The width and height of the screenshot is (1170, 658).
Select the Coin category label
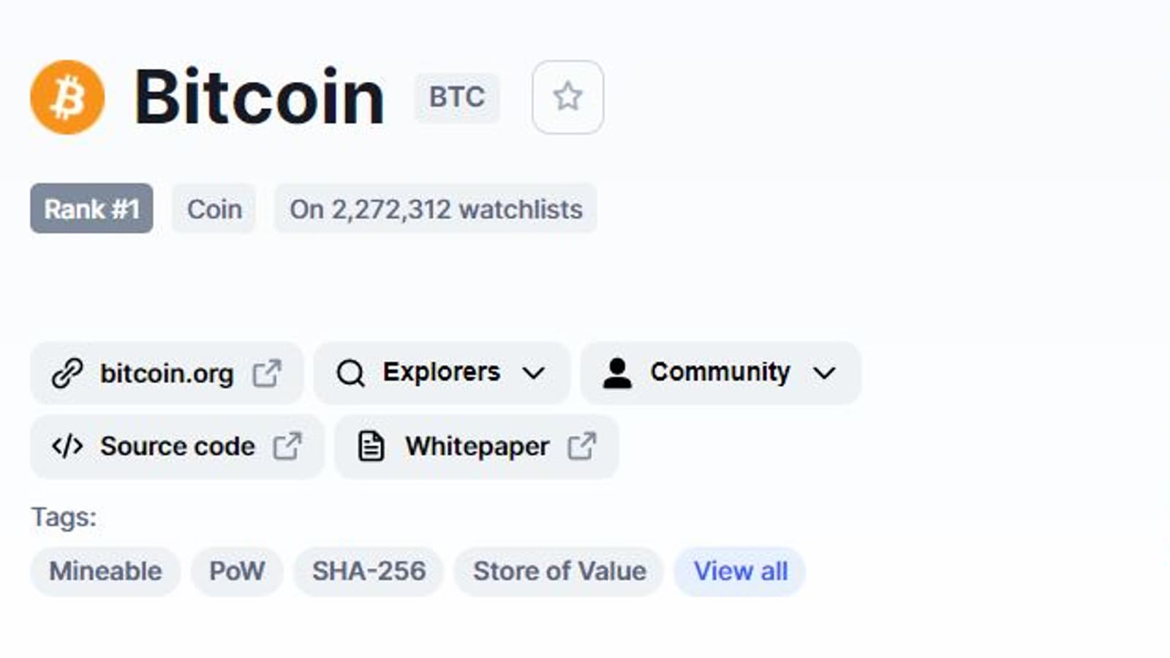click(214, 209)
